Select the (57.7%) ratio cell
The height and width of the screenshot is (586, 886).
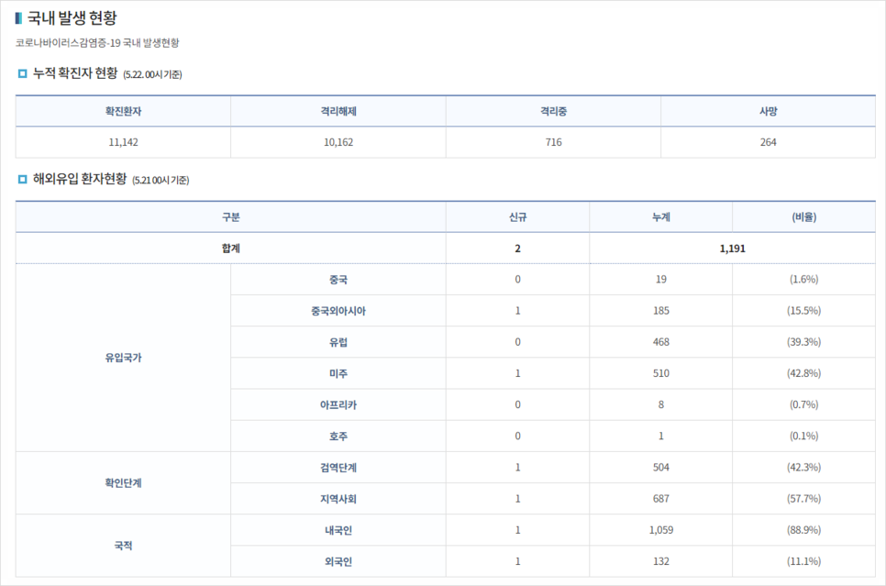pos(804,499)
